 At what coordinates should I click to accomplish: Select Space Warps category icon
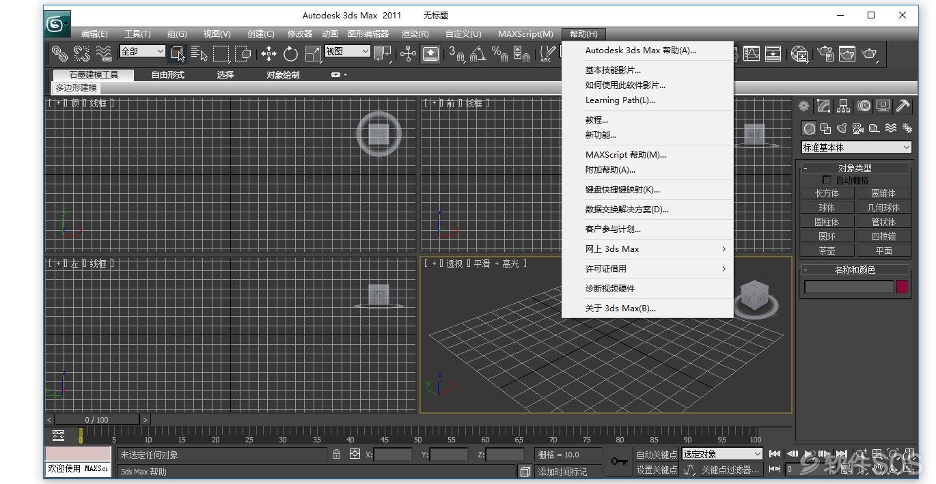coord(890,128)
